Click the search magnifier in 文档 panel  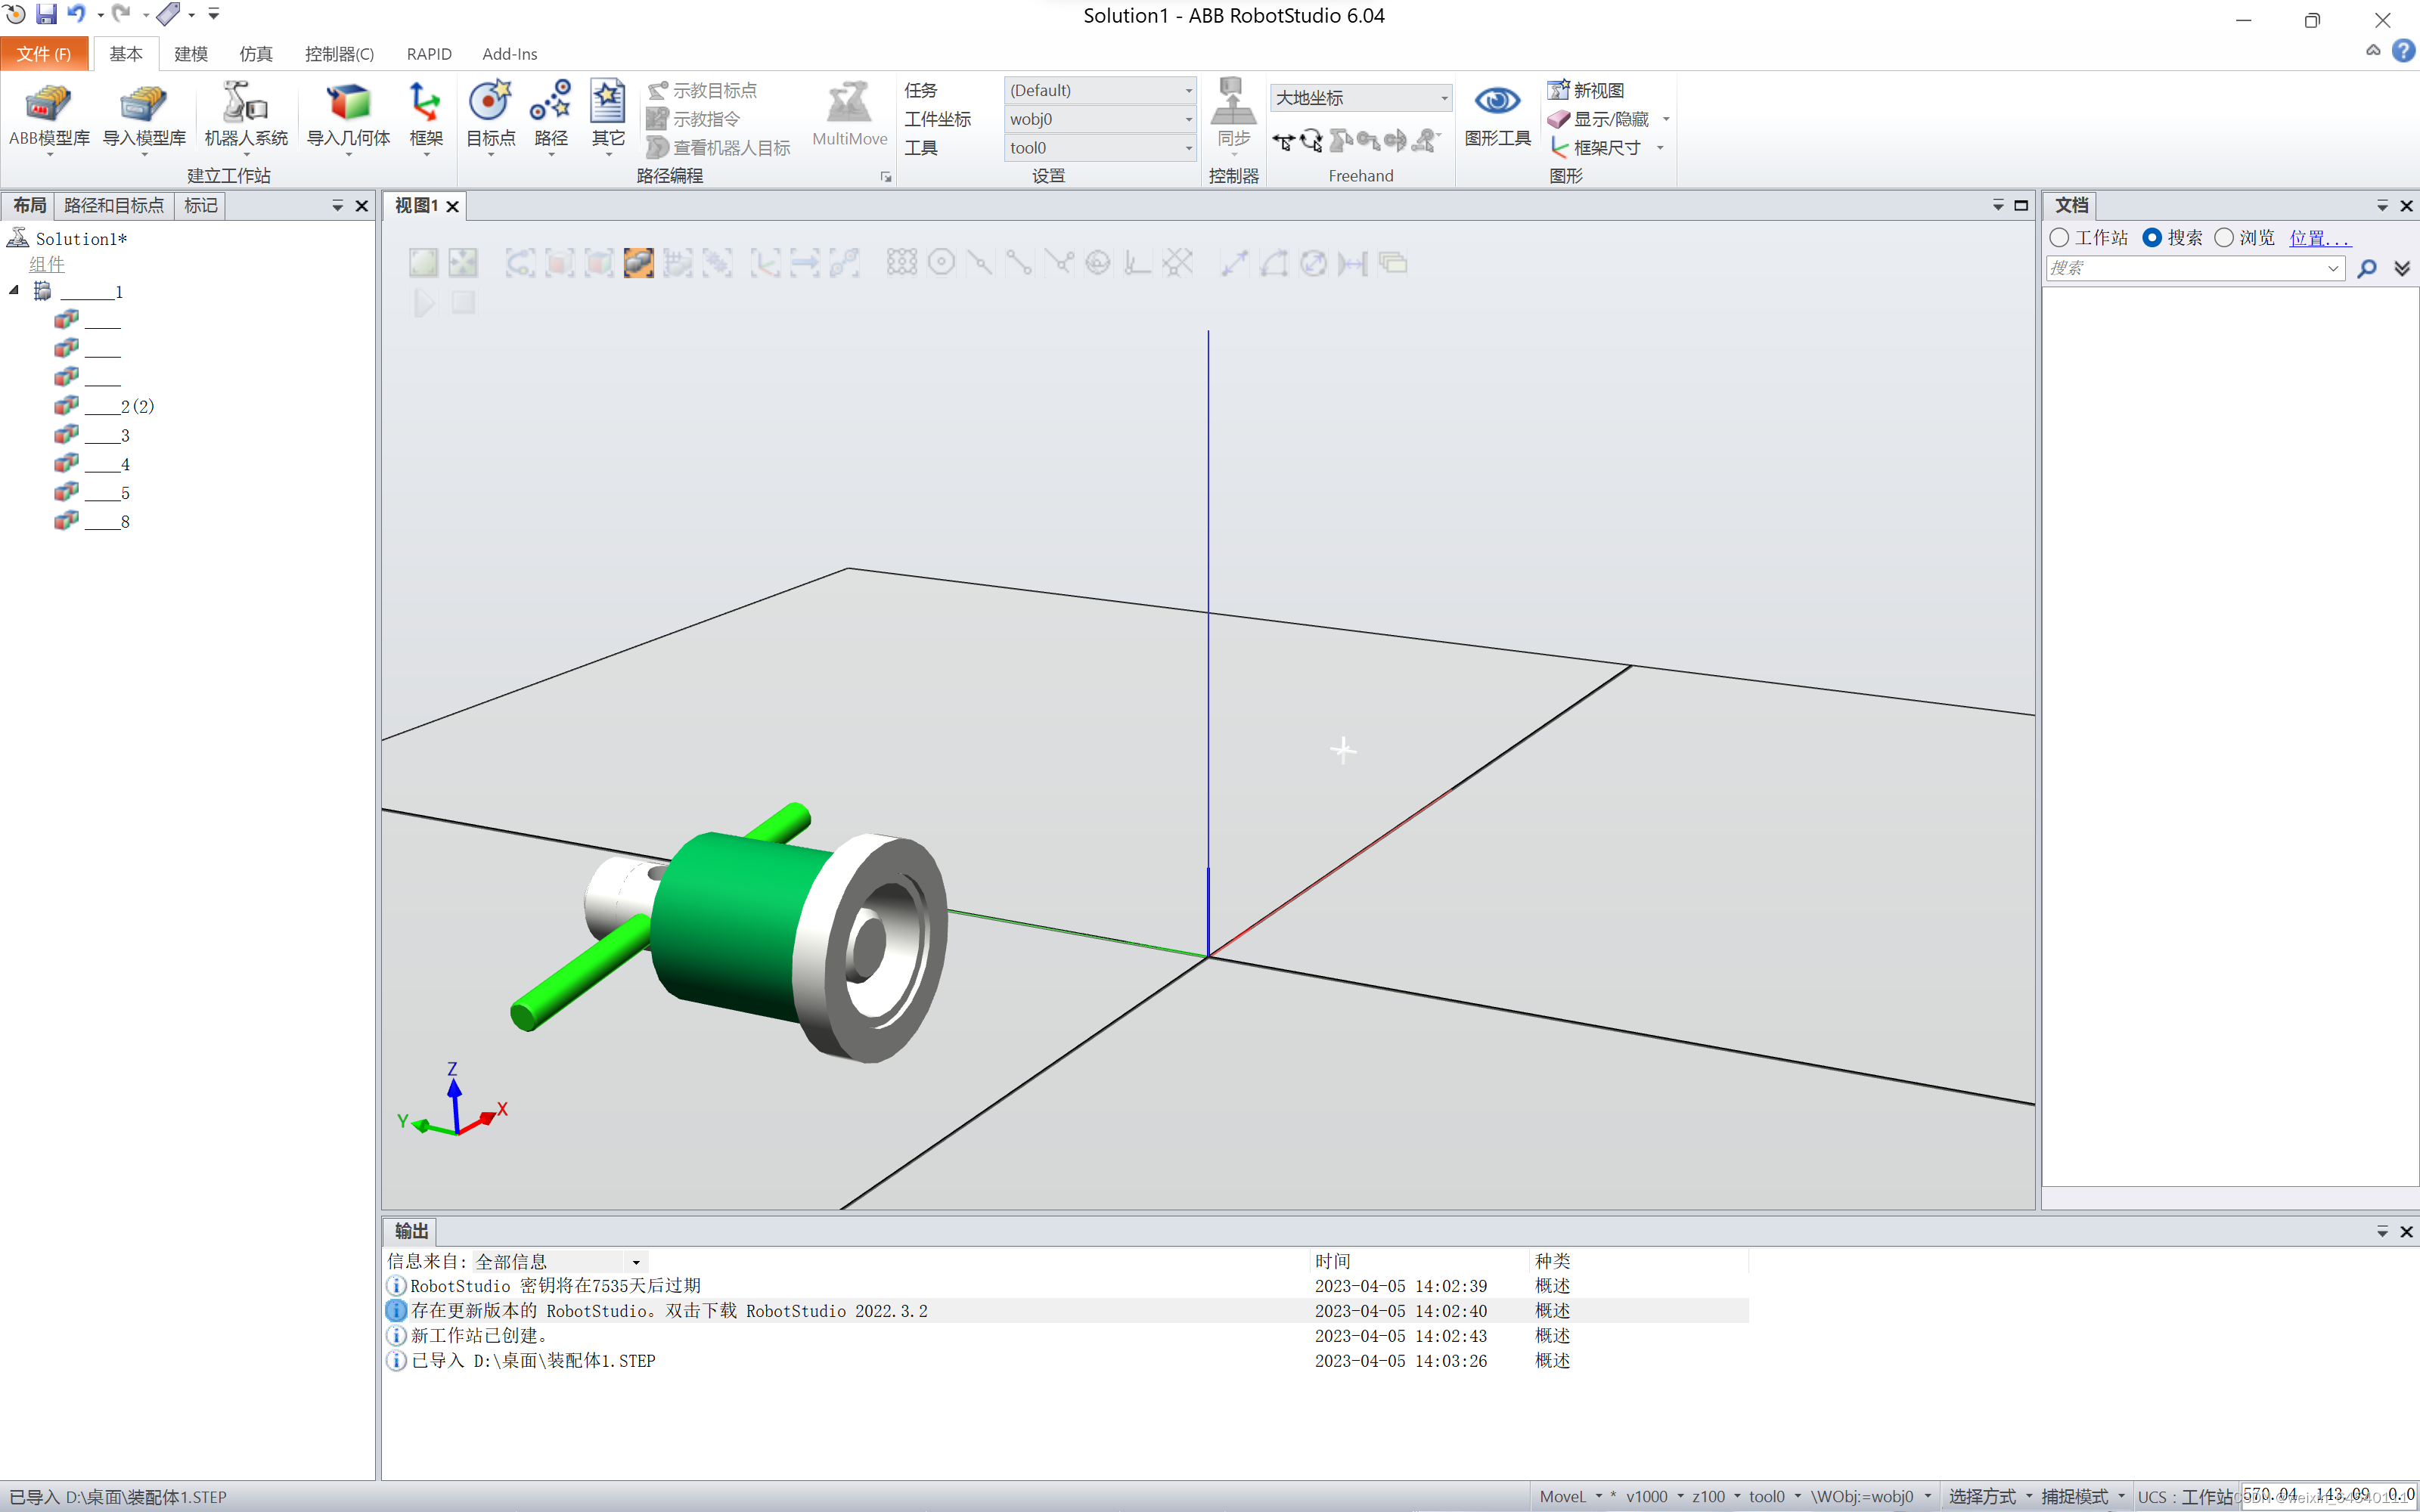(x=2366, y=269)
